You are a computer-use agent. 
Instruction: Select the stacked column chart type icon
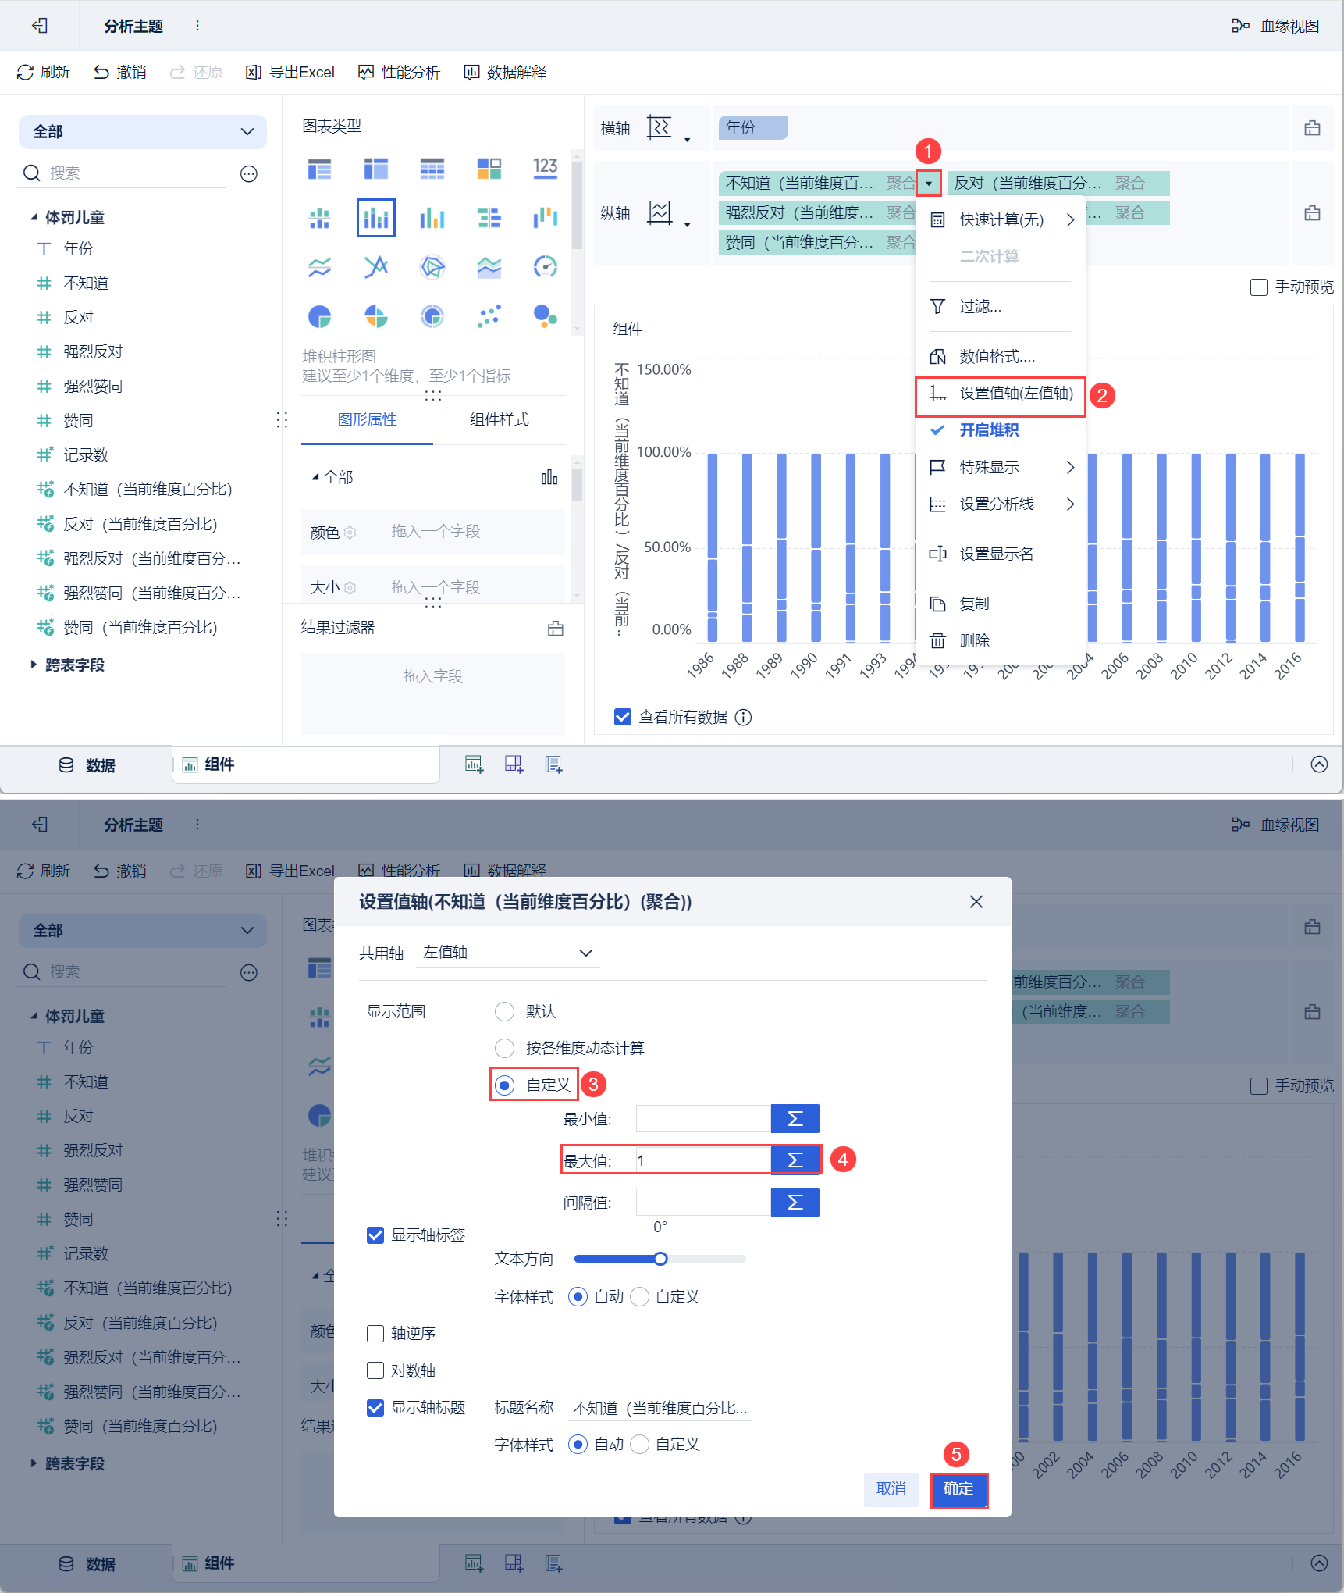click(x=375, y=218)
